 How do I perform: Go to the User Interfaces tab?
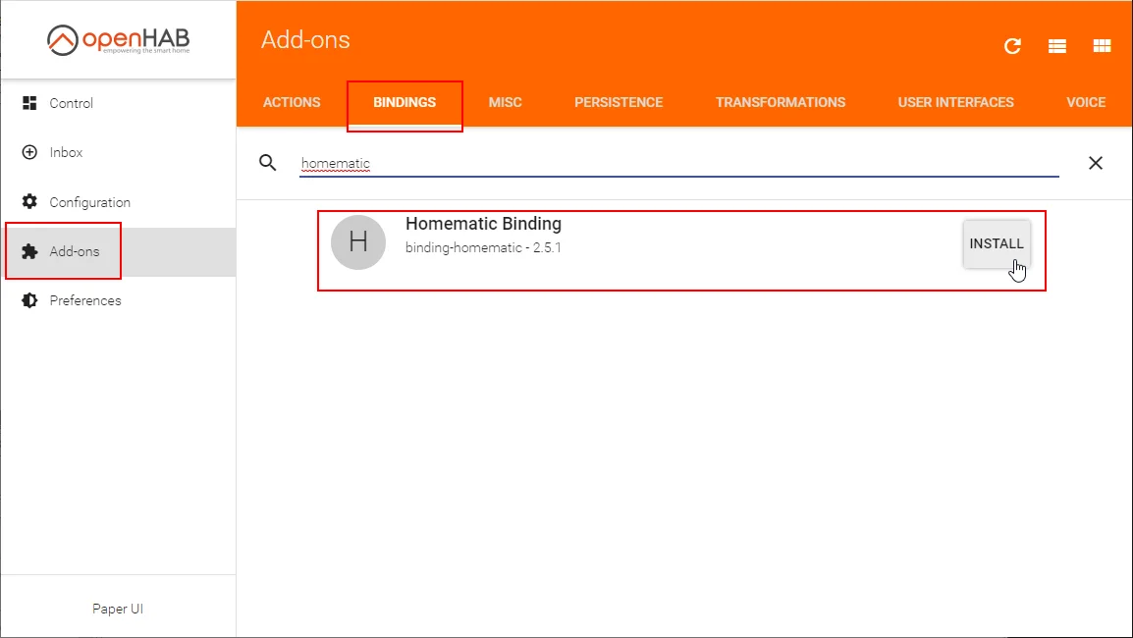tap(956, 103)
